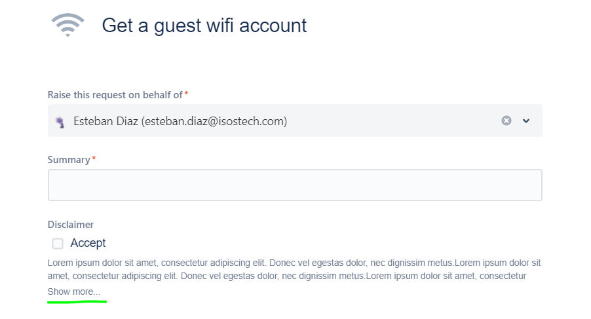Click the Lorem ipsum disclaimer paragraph
The width and height of the screenshot is (591, 319).
tap(294, 269)
